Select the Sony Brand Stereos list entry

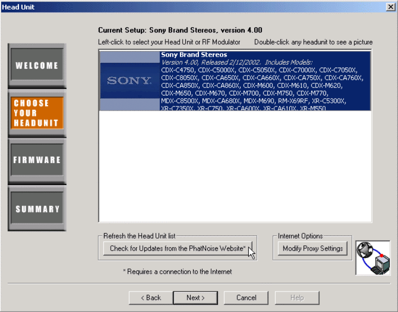[x=235, y=81]
